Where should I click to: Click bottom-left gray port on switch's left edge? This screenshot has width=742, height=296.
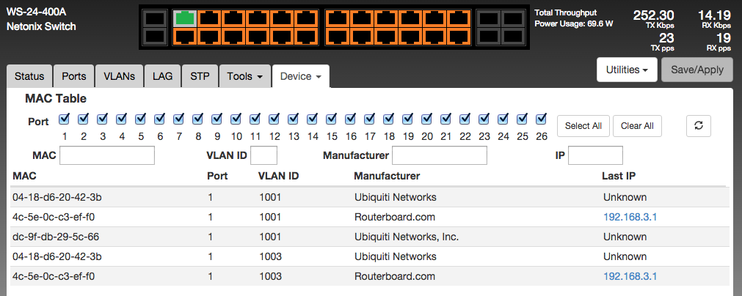pyautogui.click(x=154, y=35)
